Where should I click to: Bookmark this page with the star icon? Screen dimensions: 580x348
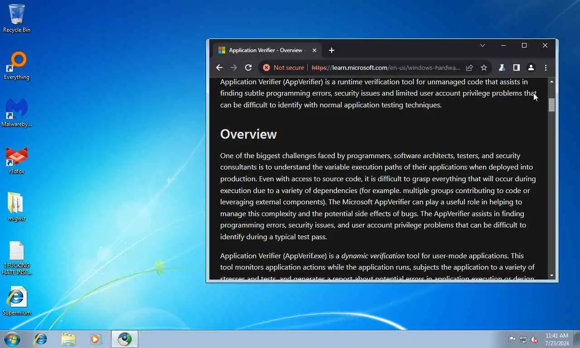tap(484, 68)
